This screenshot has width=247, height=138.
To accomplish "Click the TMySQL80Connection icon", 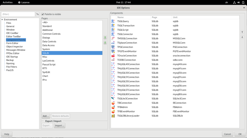I will pos(113,94).
